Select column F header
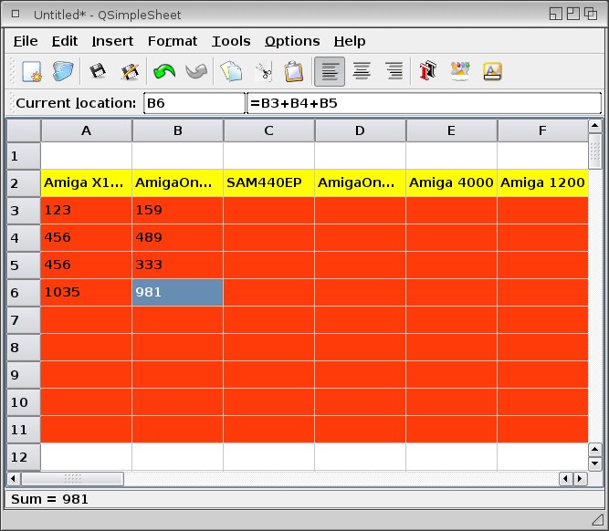 tap(542, 130)
